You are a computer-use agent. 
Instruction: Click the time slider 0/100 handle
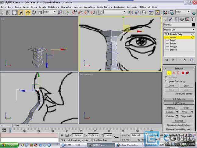pyautogui.click(x=15, y=125)
